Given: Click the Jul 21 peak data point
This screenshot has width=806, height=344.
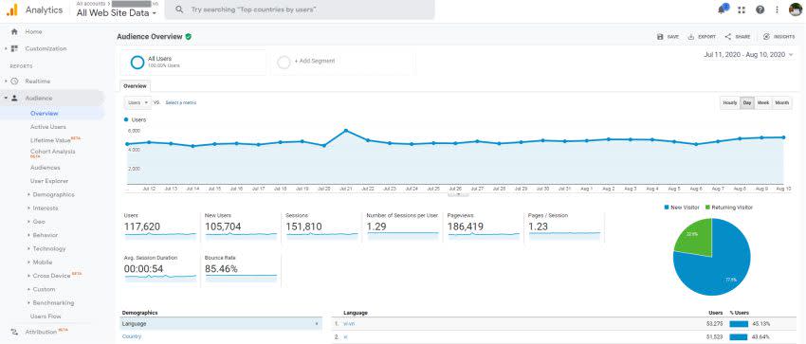Looking at the screenshot, I should [346, 131].
